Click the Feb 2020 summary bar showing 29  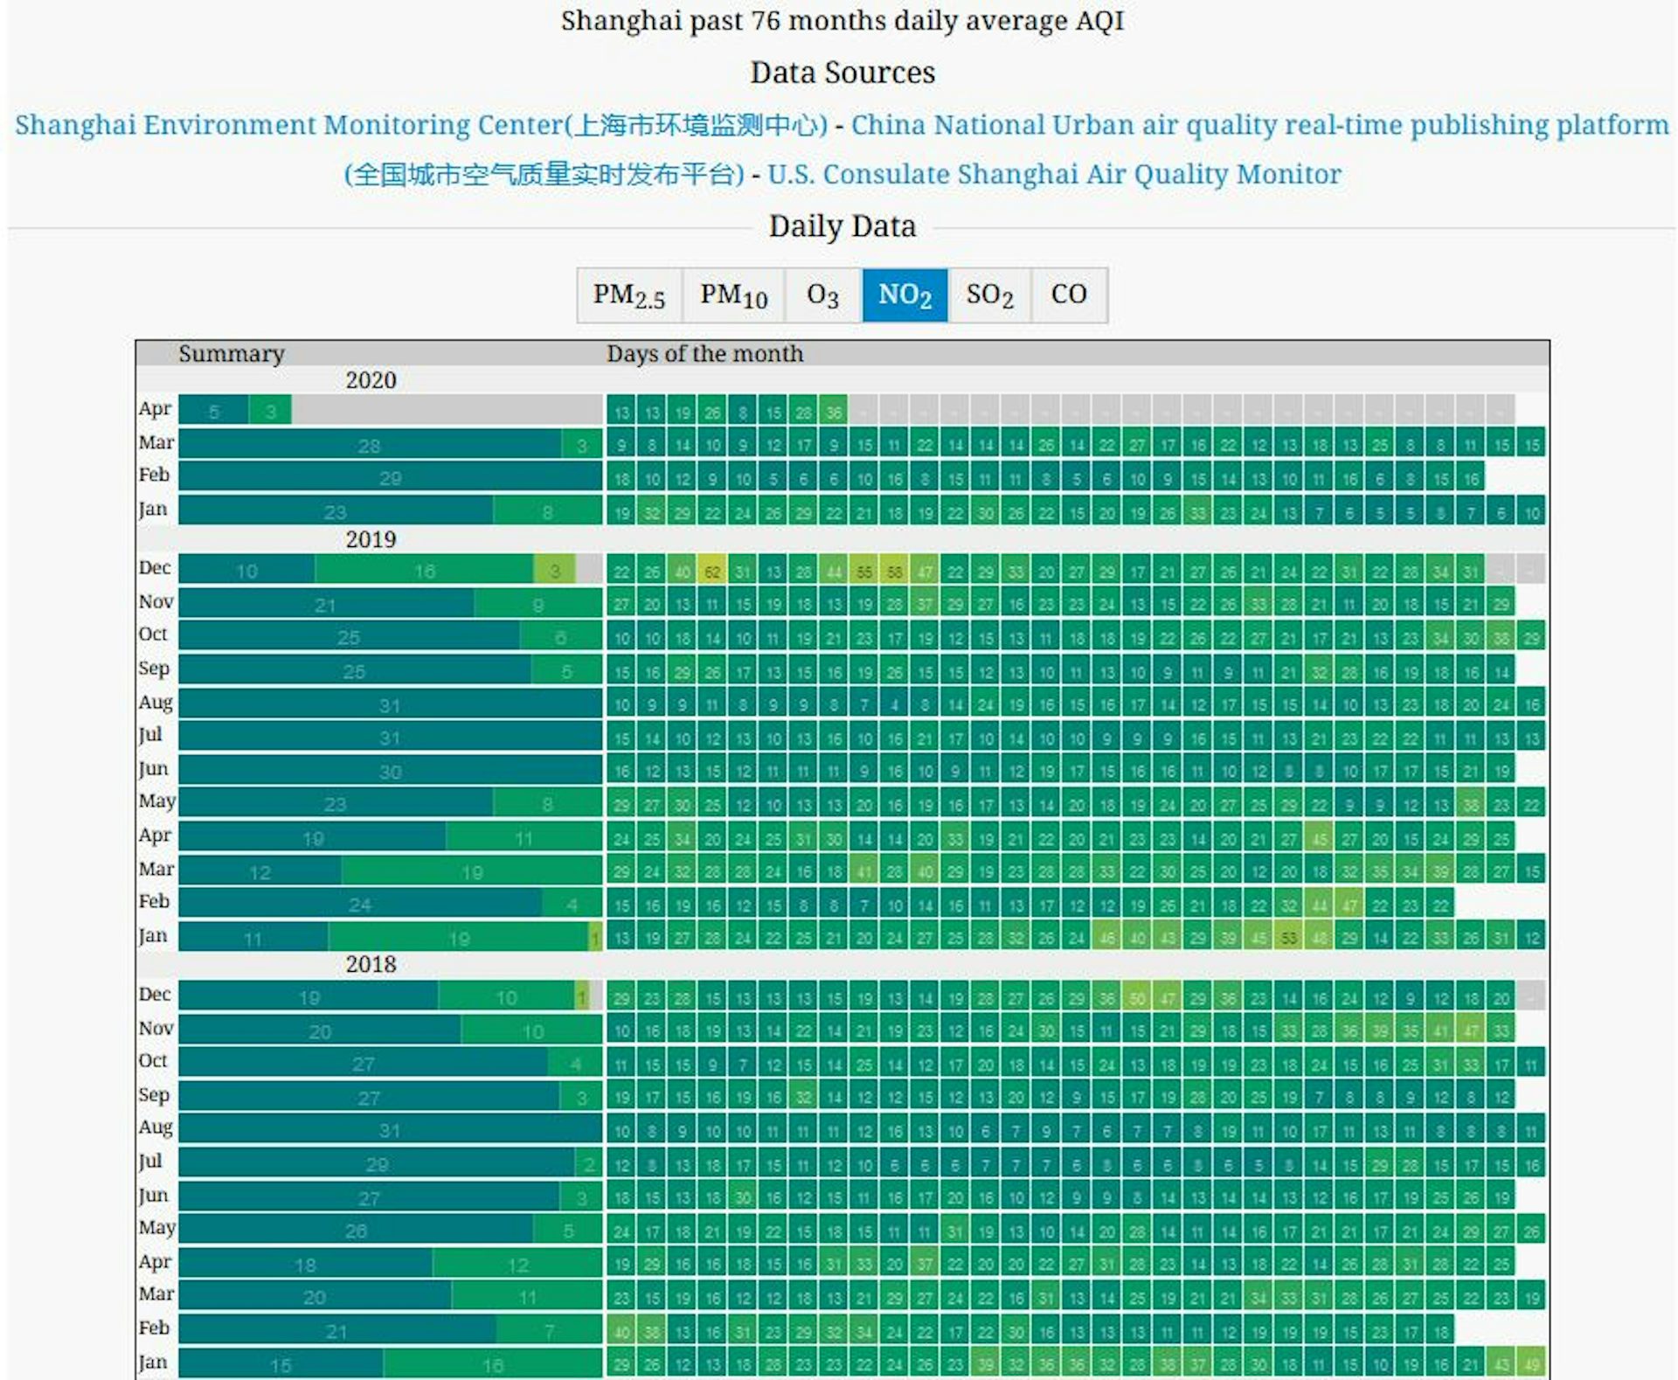coord(390,478)
